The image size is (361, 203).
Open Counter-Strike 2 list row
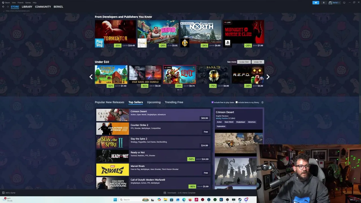pyautogui.click(x=153, y=129)
